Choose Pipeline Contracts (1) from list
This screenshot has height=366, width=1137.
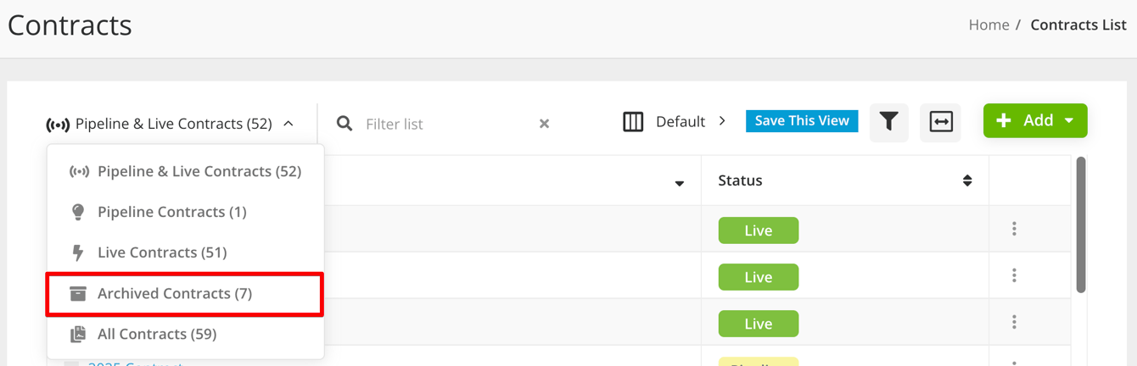[x=185, y=212]
